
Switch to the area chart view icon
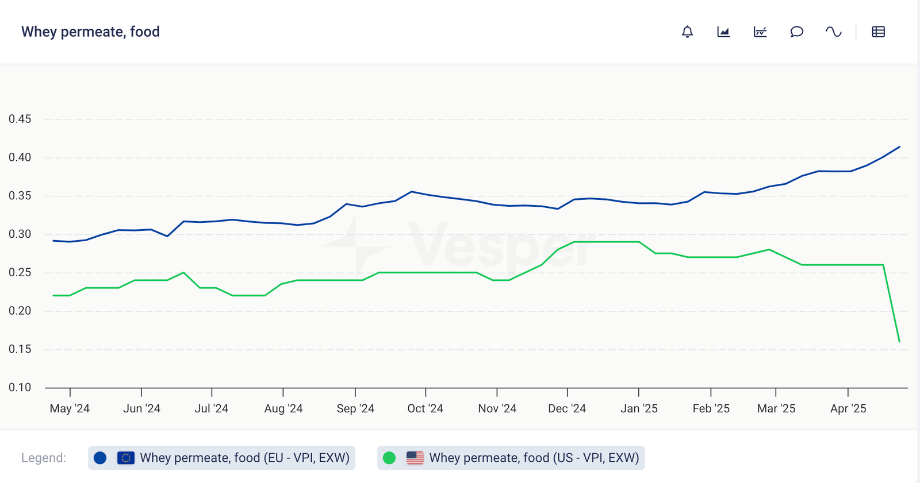click(723, 32)
